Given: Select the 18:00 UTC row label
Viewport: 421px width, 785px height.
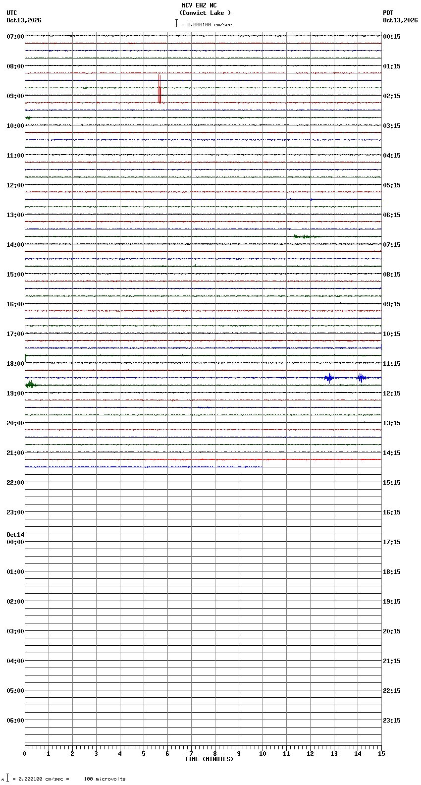Looking at the screenshot, I should point(15,364).
